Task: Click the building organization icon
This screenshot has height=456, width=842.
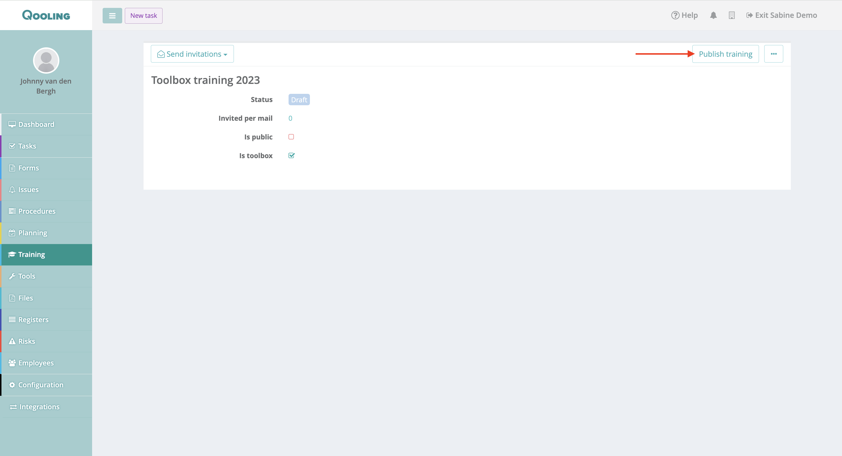Action: point(731,15)
